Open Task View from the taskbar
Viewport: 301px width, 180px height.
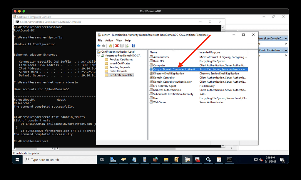tap(102, 160)
